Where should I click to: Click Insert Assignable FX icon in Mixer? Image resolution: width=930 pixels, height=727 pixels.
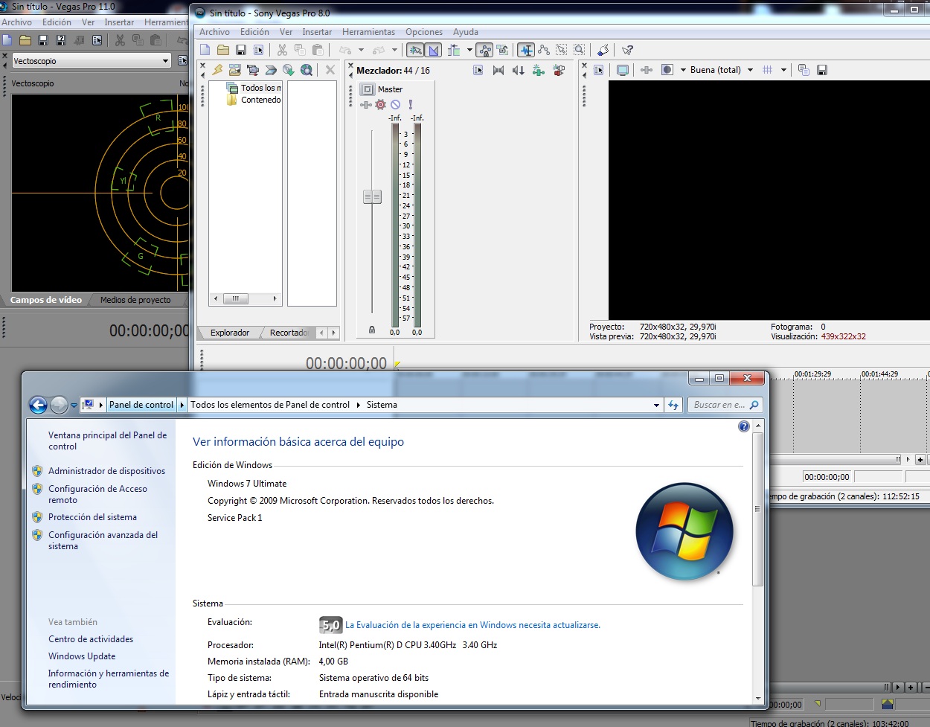pos(539,70)
